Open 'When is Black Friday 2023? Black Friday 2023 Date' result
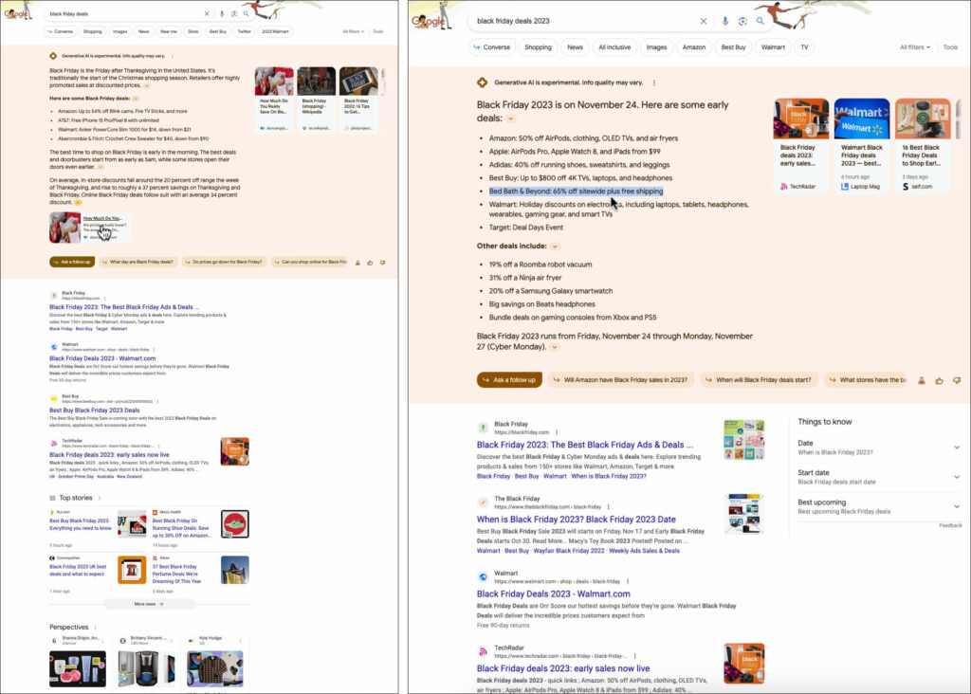 (576, 520)
